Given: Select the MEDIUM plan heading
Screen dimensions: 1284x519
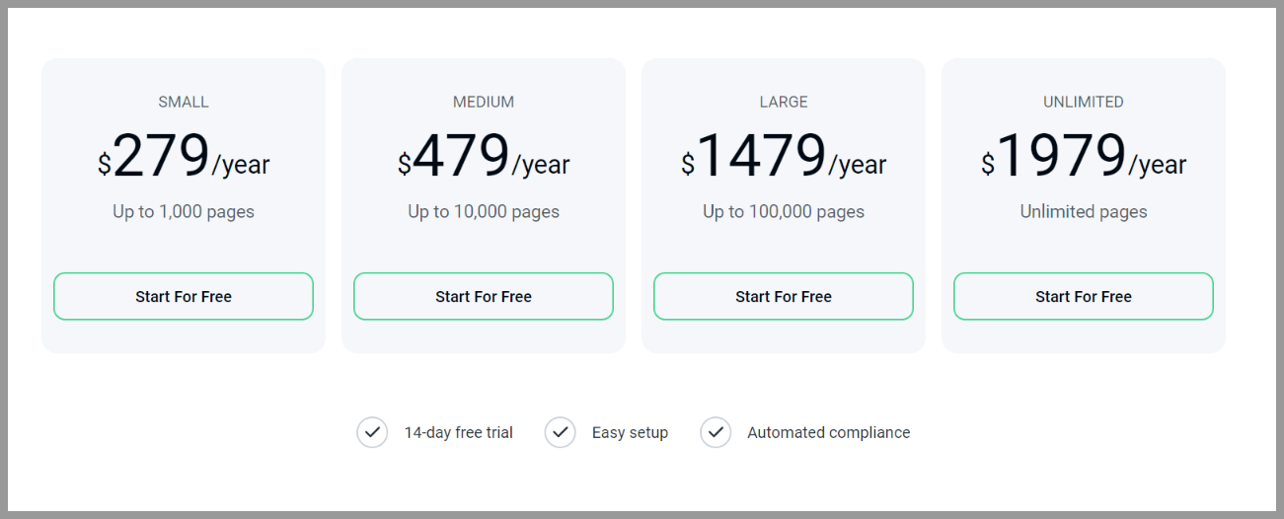Looking at the screenshot, I should [484, 102].
